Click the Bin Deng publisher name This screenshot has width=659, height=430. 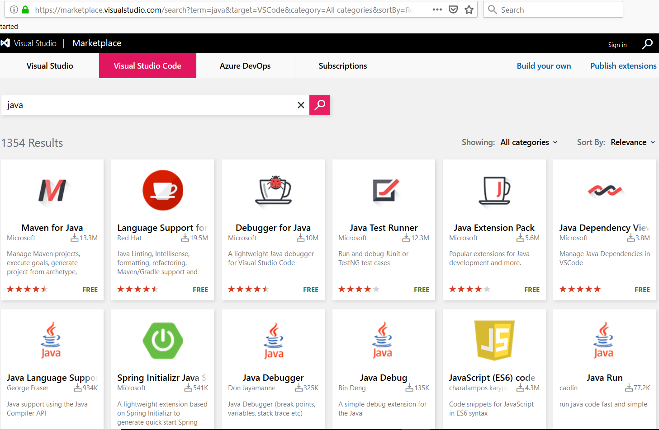click(352, 388)
